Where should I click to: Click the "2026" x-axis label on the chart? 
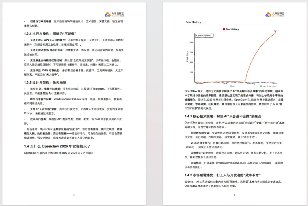click(x=225, y=83)
